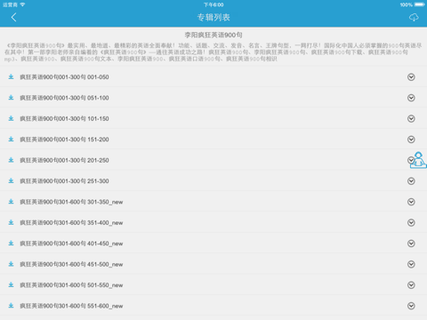Expand options for the 301-350_new row
Viewport: 427px width, 320px height.
pyautogui.click(x=411, y=202)
